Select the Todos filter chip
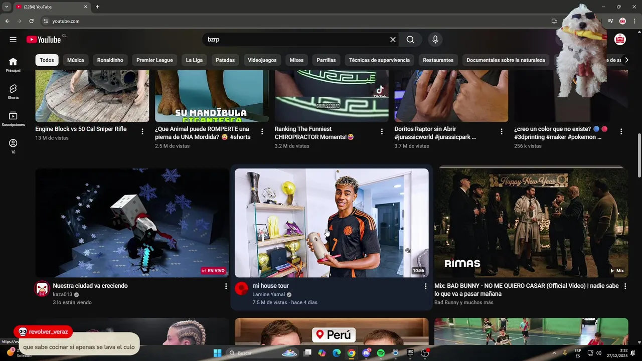Viewport: 642px width, 361px height. (x=47, y=60)
